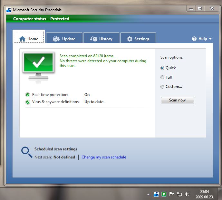
Task: Click 'Computer status - Protected' banner text
Action: coord(41,19)
